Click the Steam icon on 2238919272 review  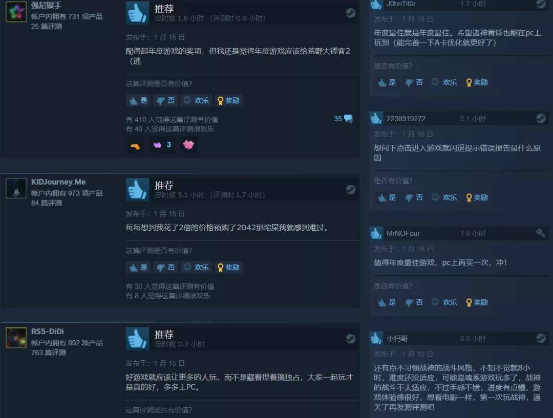tap(541, 118)
